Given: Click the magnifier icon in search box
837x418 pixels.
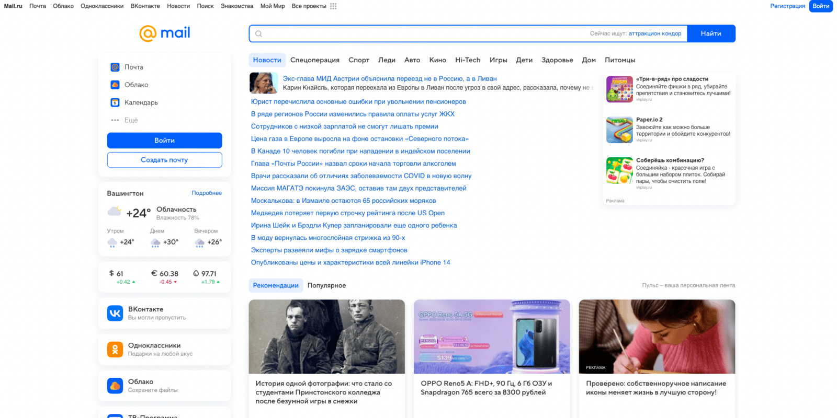Looking at the screenshot, I should [x=258, y=34].
